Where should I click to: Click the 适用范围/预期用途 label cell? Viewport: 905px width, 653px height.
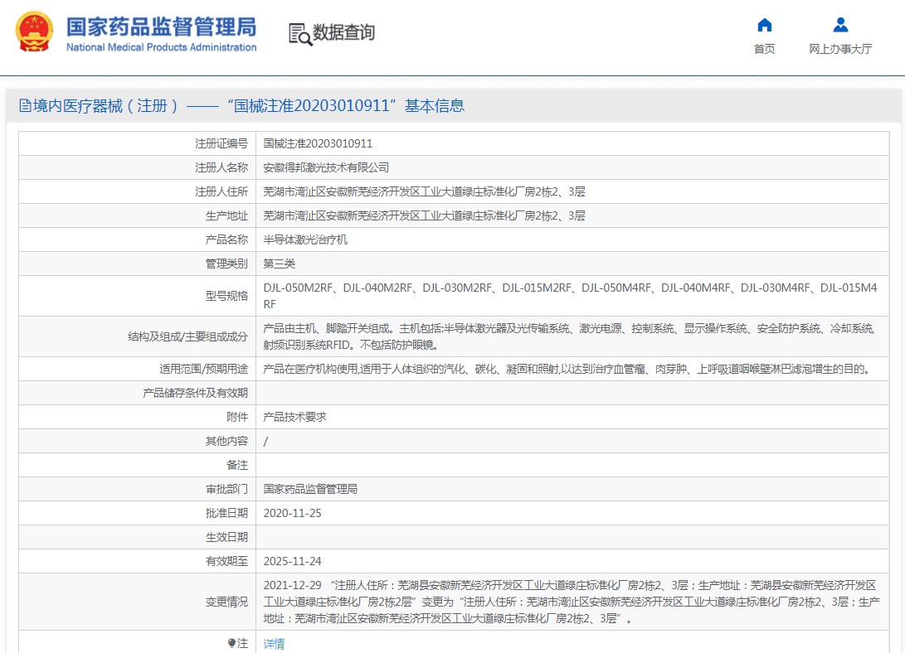(138, 369)
